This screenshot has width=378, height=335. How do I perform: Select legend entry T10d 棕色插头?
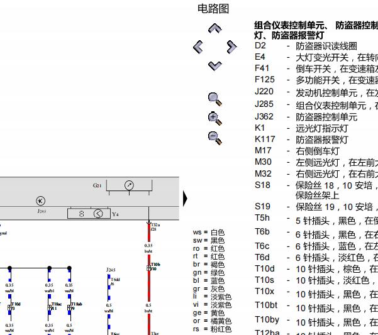pos(316,269)
